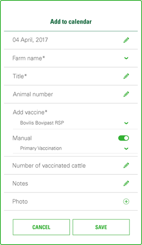This screenshot has width=142, height=245.
Task: Click the CANCEL button
Action: point(41,227)
